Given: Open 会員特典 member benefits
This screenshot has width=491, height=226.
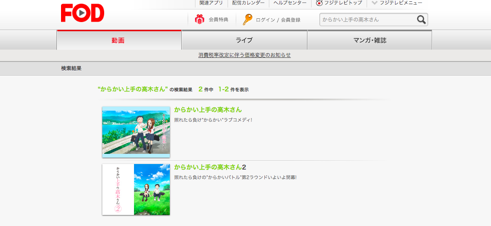Looking at the screenshot, I should point(218,20).
